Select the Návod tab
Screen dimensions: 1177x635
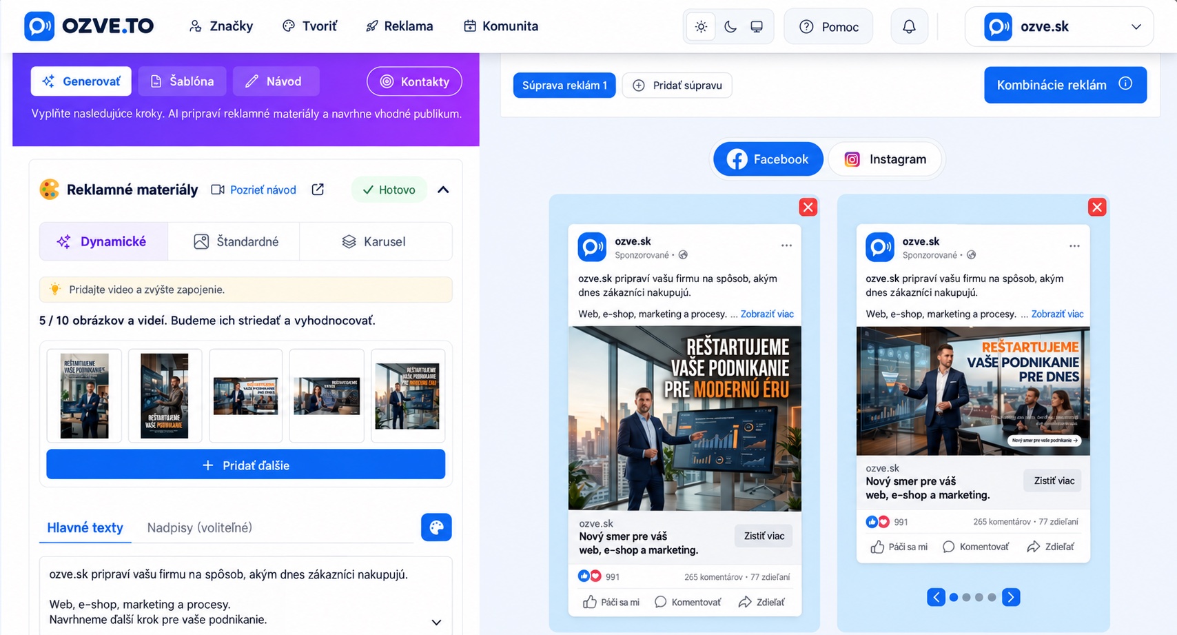[276, 81]
